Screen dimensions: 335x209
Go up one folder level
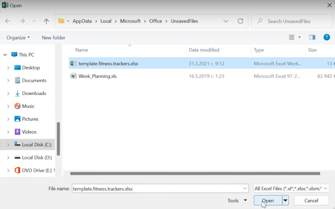pyautogui.click(x=46, y=21)
